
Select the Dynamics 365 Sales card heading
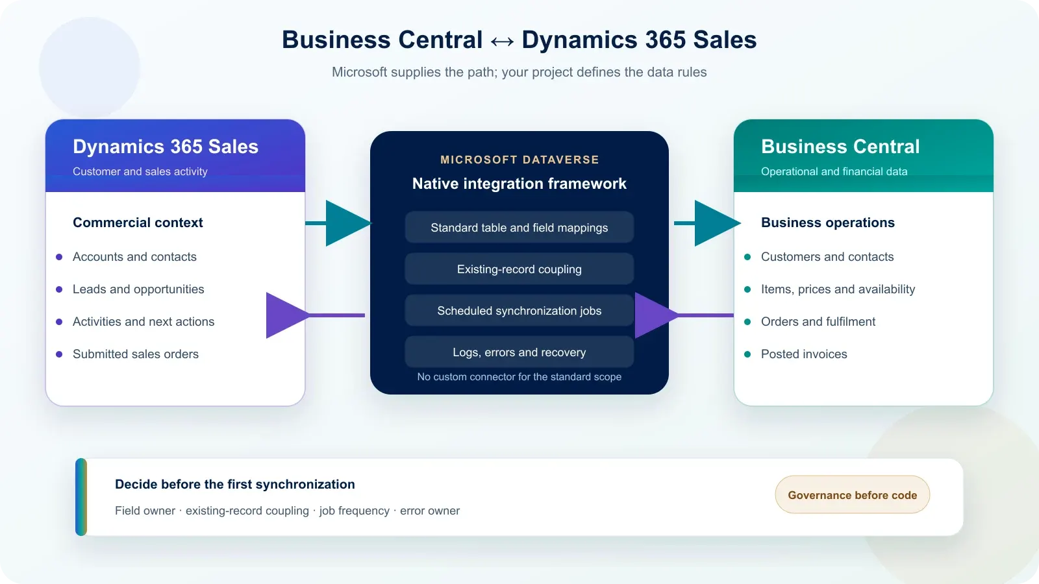(x=166, y=147)
